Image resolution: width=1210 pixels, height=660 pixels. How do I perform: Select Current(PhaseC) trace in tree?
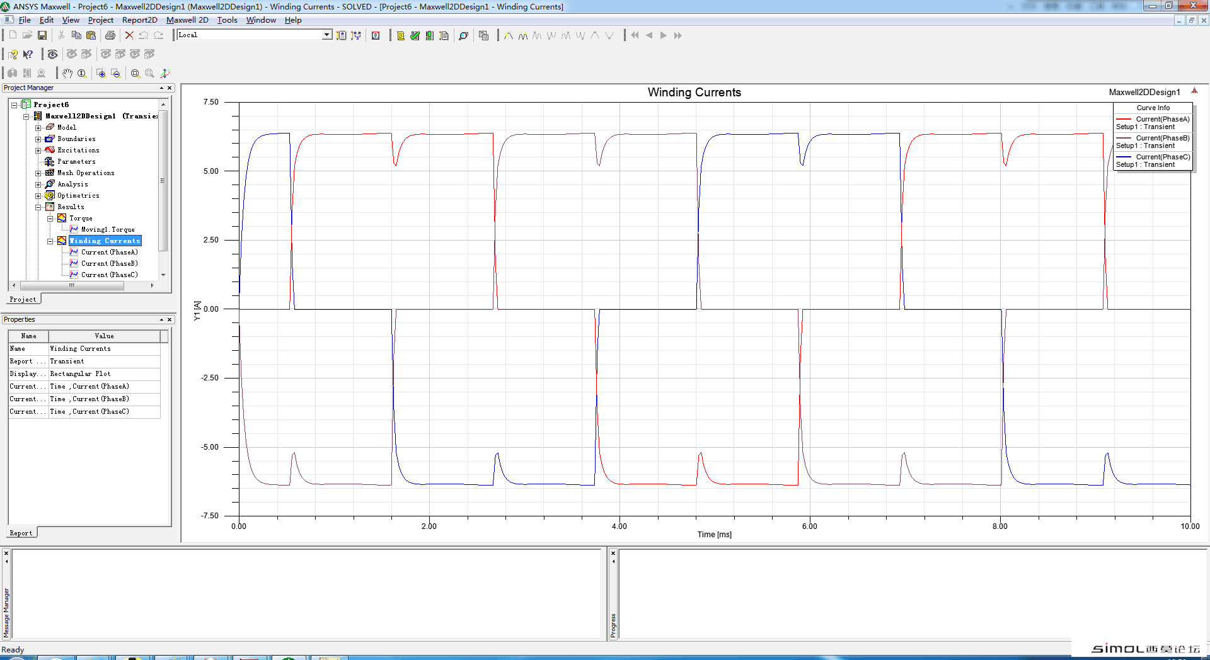coord(110,275)
